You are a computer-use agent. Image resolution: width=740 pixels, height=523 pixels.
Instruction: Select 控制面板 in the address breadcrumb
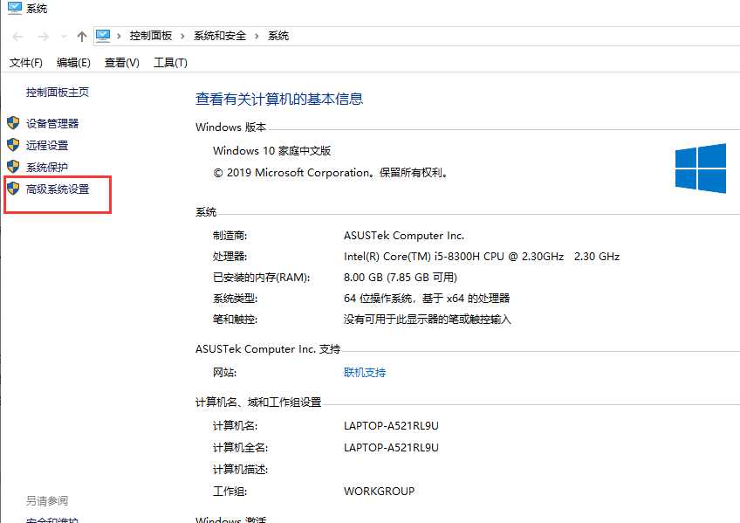(151, 36)
